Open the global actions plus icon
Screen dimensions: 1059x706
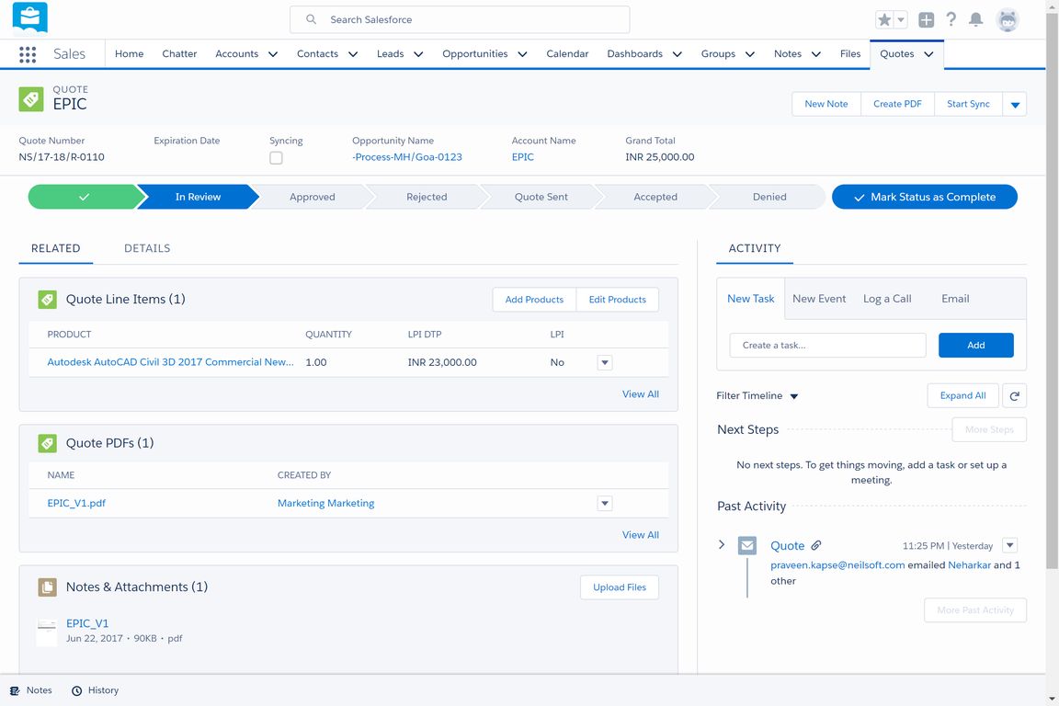[x=926, y=19]
